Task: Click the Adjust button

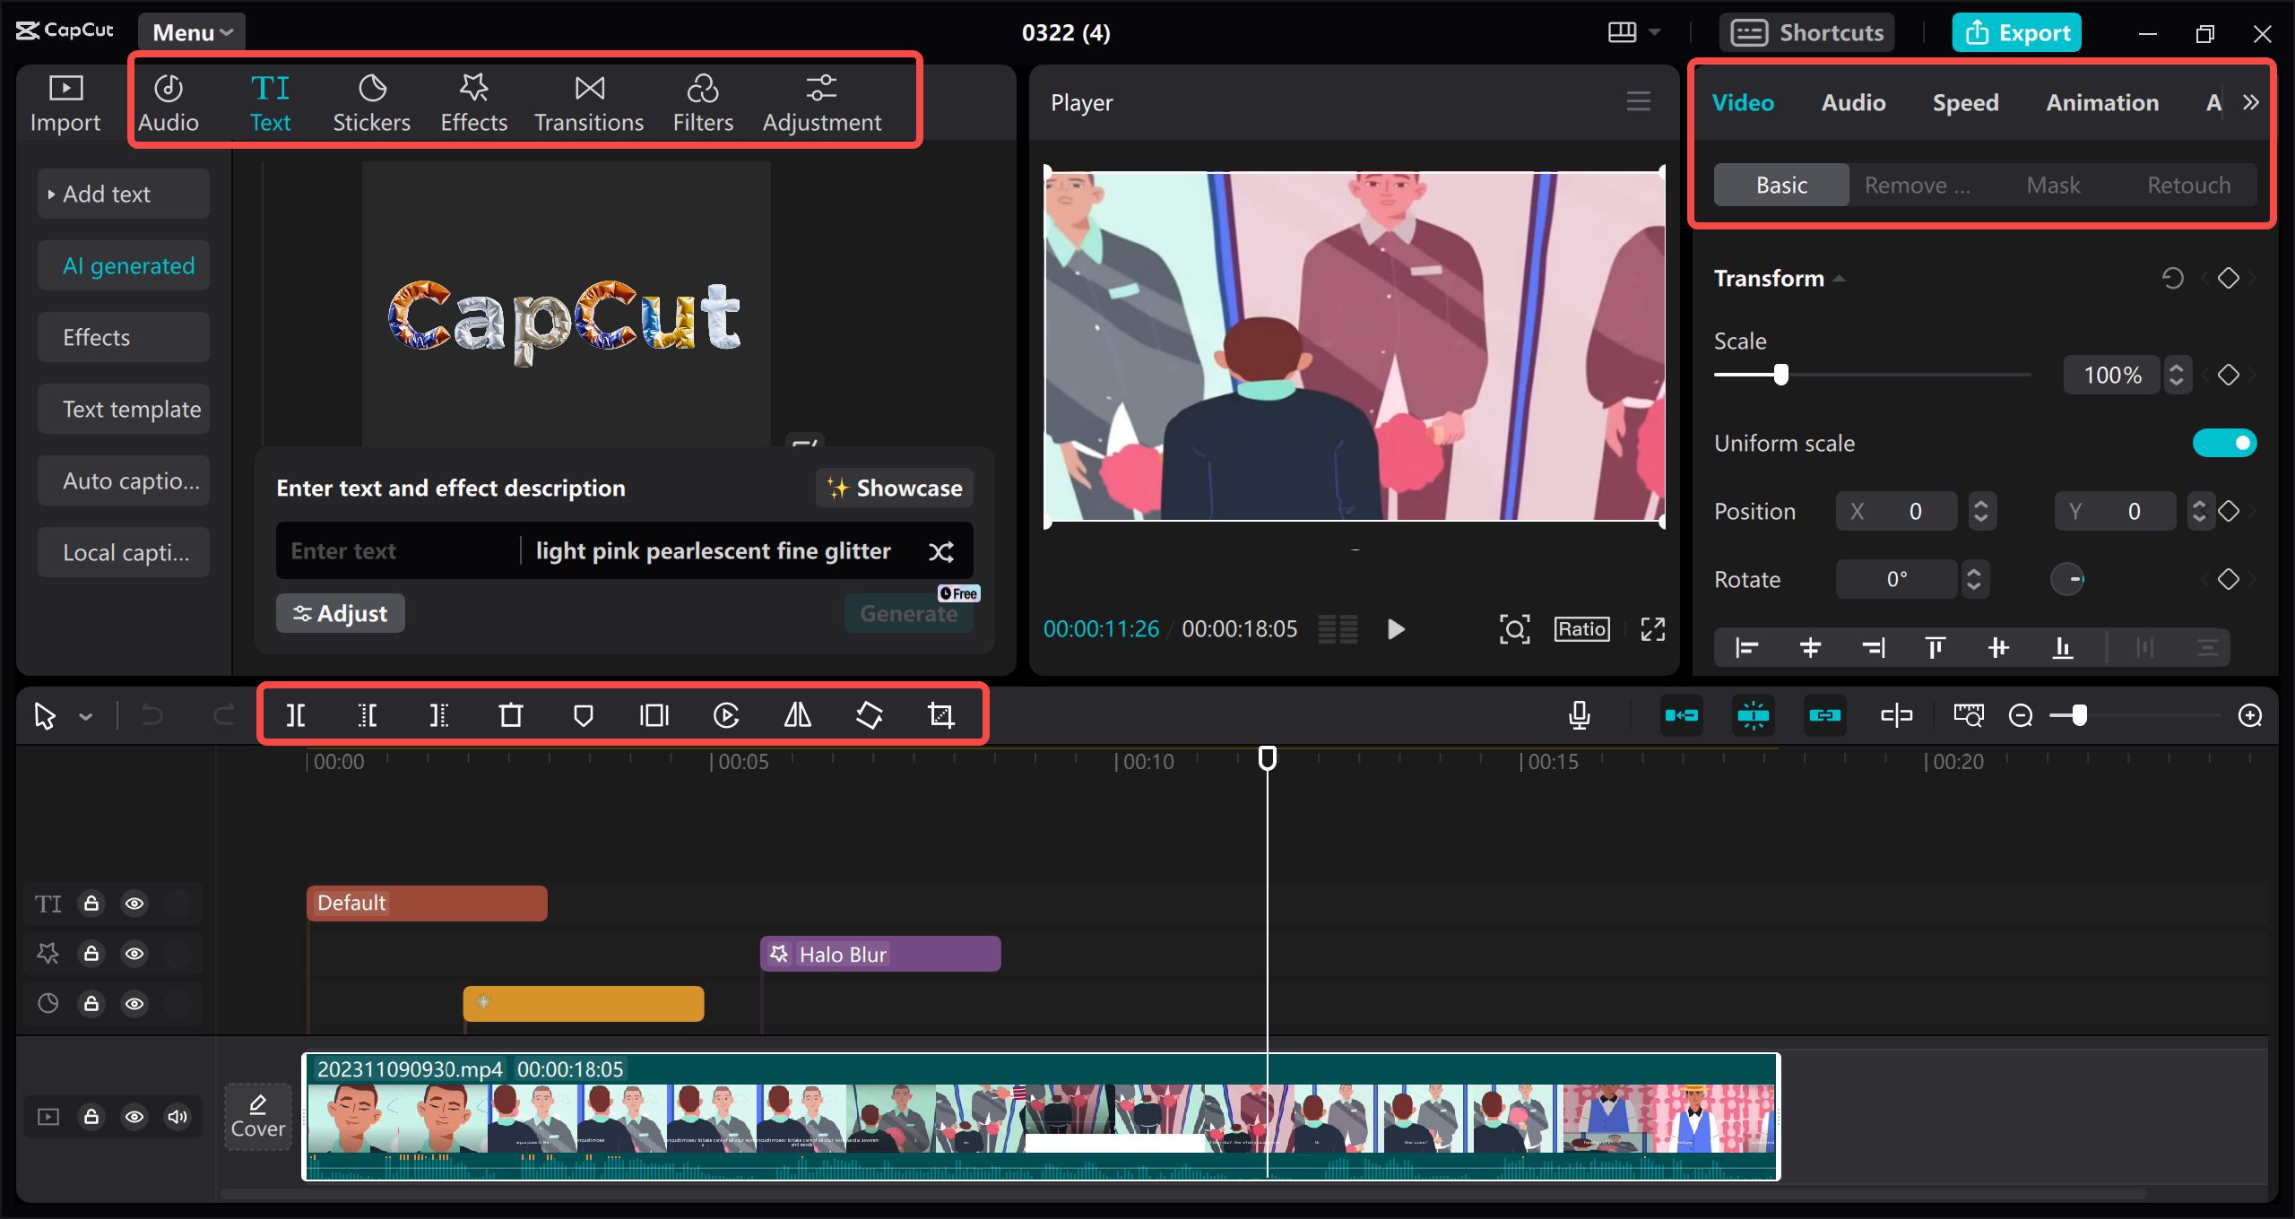Action: click(341, 613)
